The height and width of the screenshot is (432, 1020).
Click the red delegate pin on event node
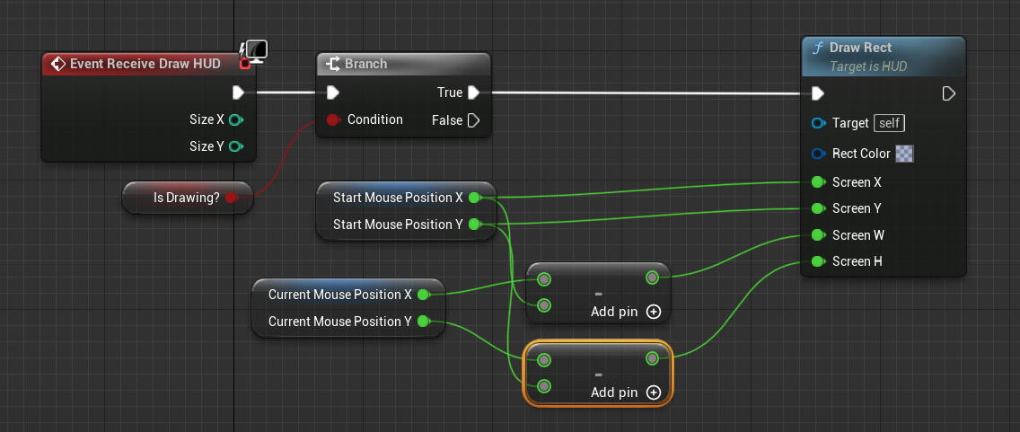[x=245, y=64]
